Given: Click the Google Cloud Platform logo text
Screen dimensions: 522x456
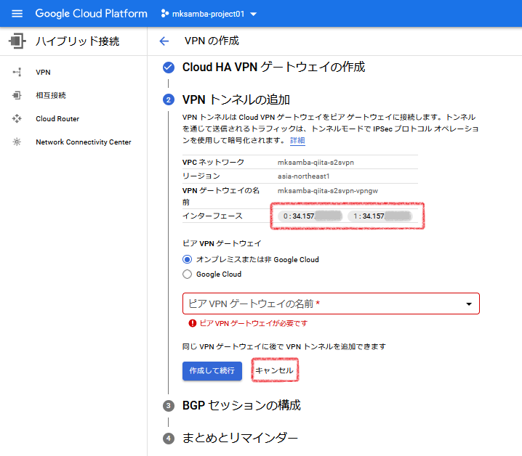Looking at the screenshot, I should pyautogui.click(x=91, y=14).
